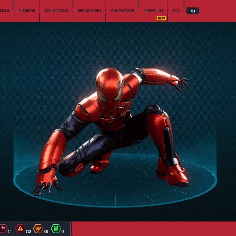Click the red warning Crime Token icon

coord(20,229)
